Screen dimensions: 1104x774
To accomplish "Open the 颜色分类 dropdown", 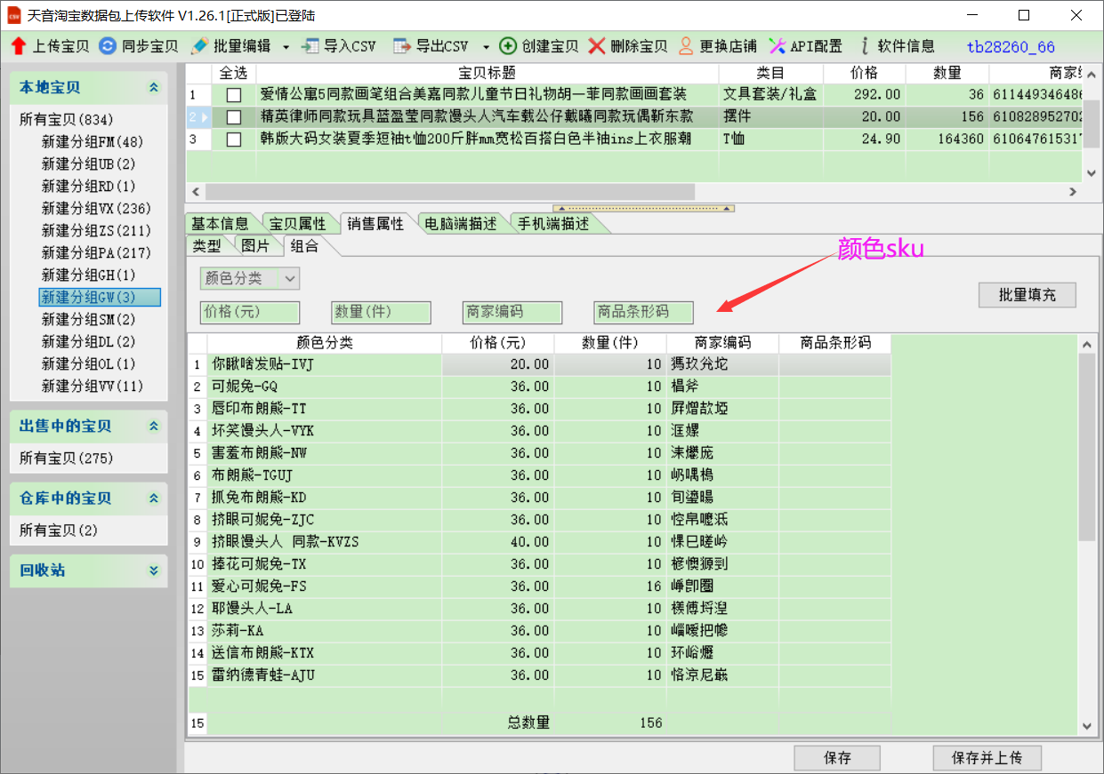I will (x=290, y=279).
